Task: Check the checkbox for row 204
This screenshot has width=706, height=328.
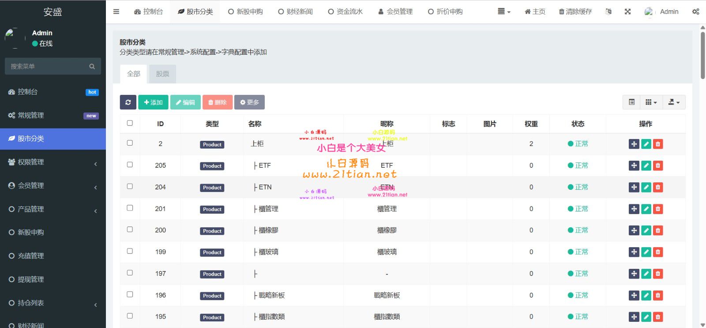Action: [x=130, y=186]
